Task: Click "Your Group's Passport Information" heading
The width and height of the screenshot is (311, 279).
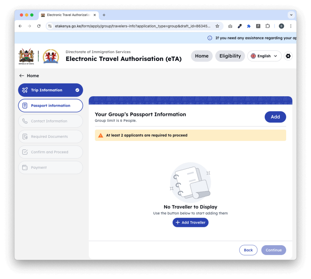Action: pos(140,114)
